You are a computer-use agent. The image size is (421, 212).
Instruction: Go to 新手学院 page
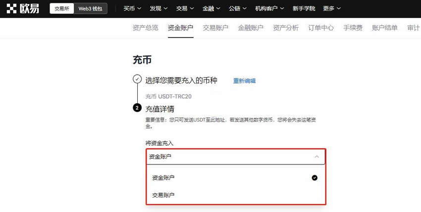click(304, 8)
